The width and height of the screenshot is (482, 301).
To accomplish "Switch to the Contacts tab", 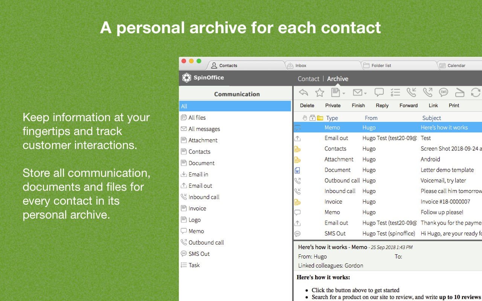I will tap(246, 65).
